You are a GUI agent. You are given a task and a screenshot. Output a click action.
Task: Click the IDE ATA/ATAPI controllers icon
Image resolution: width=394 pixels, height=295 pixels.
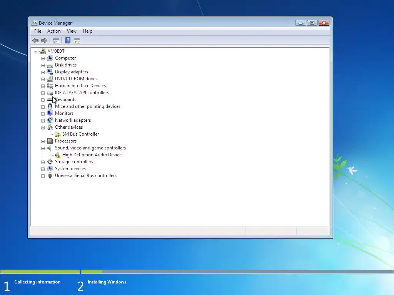tap(50, 93)
